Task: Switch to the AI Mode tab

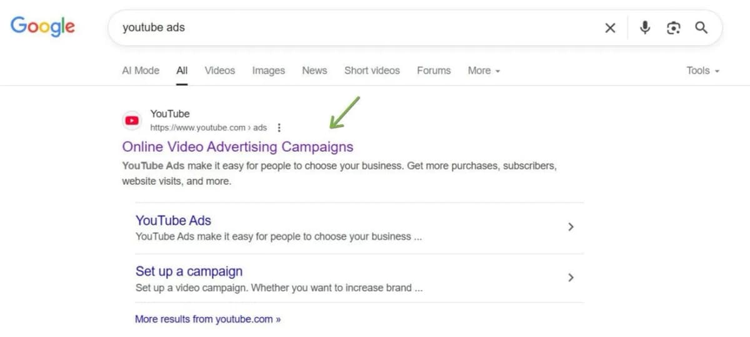Action: [x=141, y=71]
